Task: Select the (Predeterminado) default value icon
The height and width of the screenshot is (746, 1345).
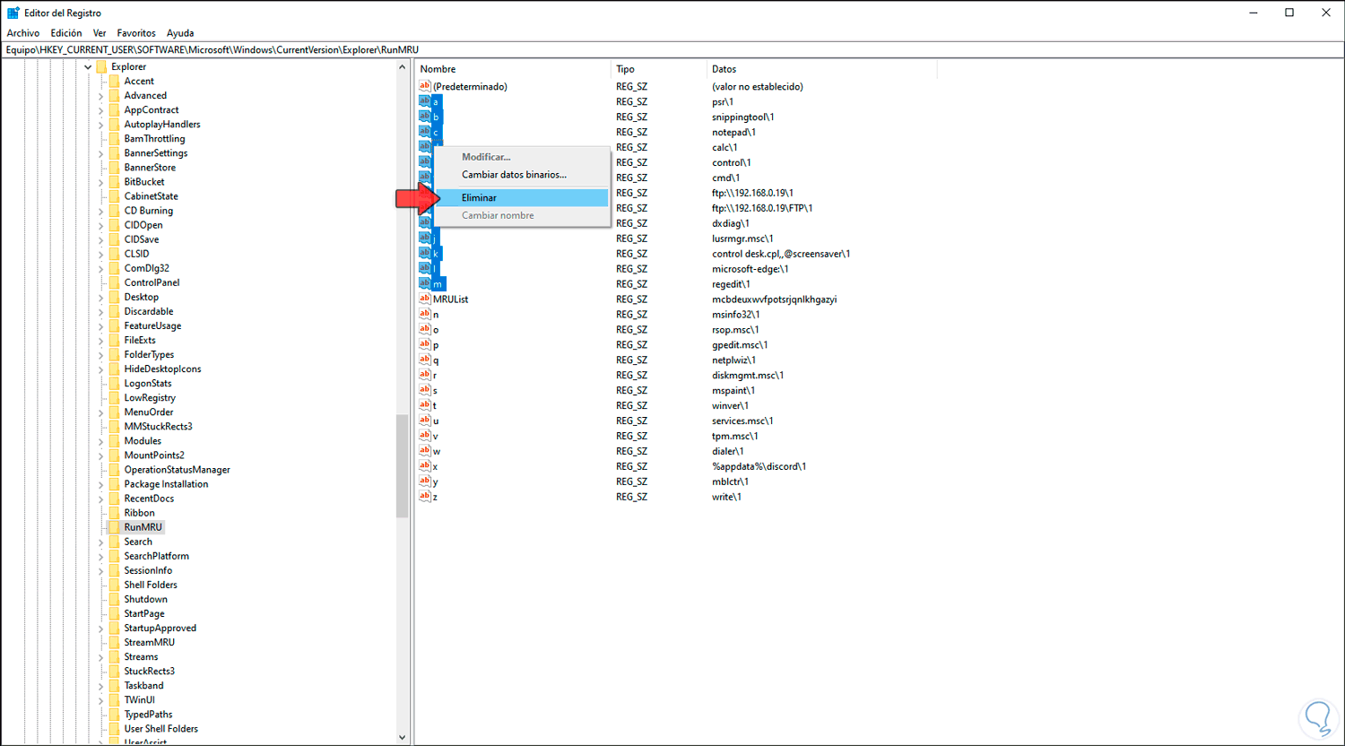Action: click(x=425, y=85)
